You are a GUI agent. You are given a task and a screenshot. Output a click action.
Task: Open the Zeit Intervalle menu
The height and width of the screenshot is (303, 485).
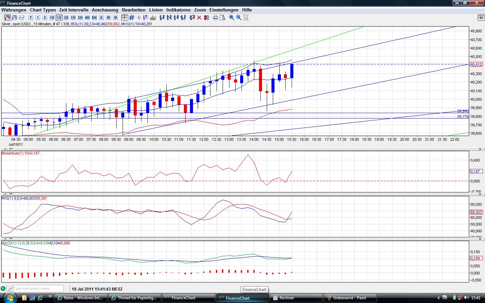pyautogui.click(x=74, y=10)
